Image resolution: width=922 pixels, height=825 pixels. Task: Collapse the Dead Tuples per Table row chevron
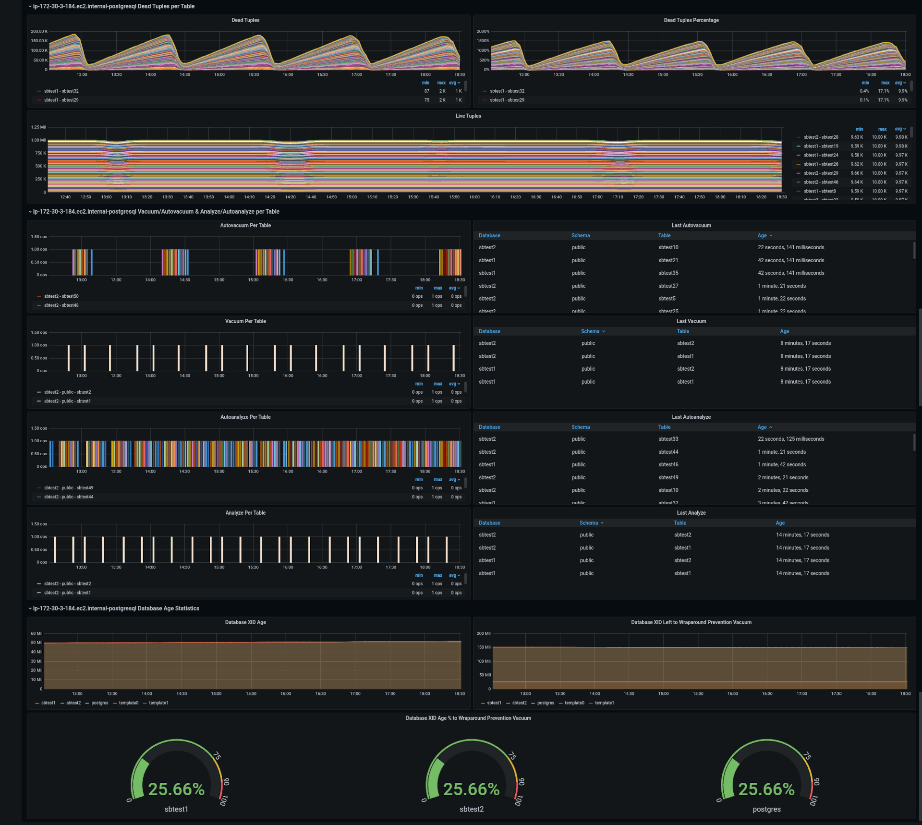[30, 7]
